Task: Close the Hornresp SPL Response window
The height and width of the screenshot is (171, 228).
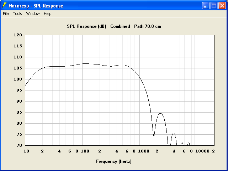Action: click(x=222, y=6)
